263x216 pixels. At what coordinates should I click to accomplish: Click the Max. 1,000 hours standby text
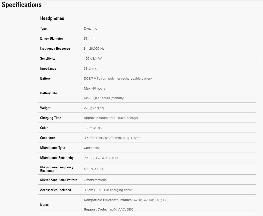click(104, 98)
